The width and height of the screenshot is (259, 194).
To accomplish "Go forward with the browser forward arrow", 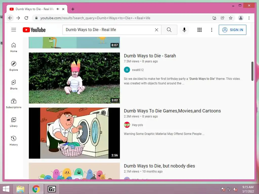I will [x=18, y=18].
